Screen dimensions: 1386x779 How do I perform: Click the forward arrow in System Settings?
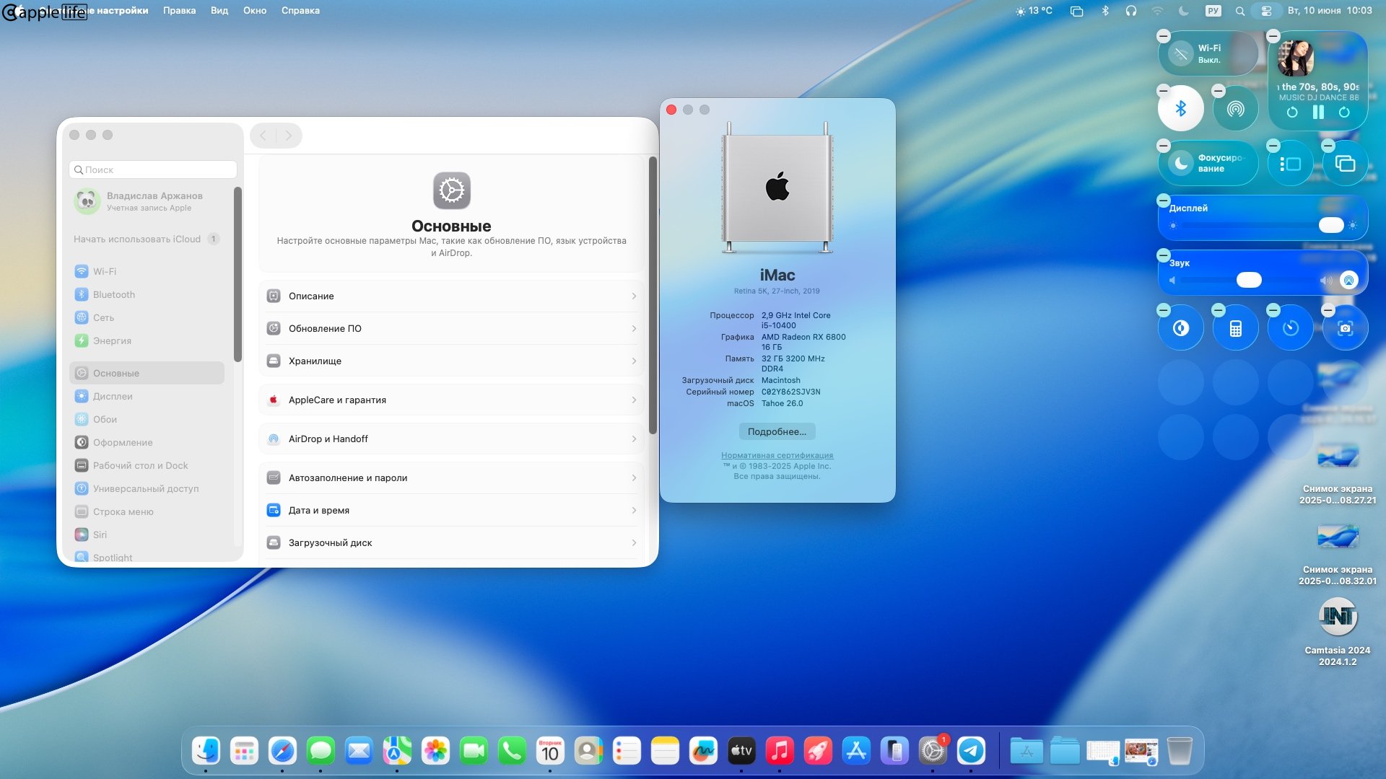click(x=288, y=136)
